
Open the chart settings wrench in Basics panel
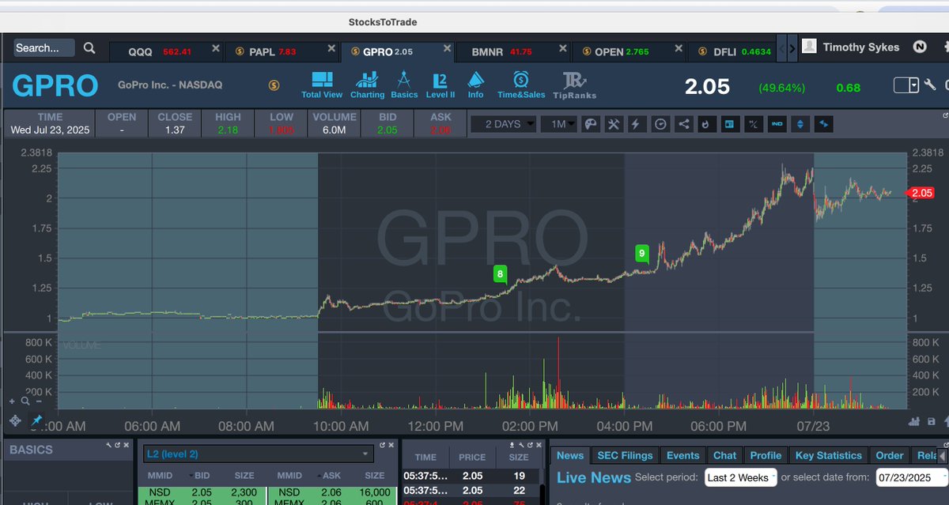tap(109, 446)
